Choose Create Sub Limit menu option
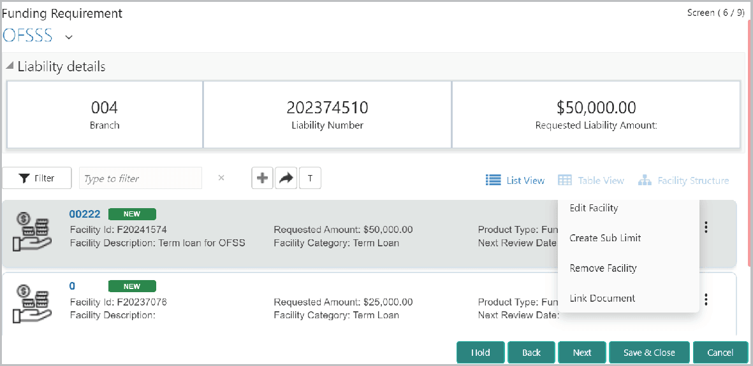This screenshot has width=753, height=366. [x=605, y=238]
